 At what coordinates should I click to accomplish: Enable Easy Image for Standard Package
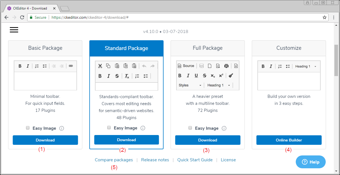tap(109, 127)
